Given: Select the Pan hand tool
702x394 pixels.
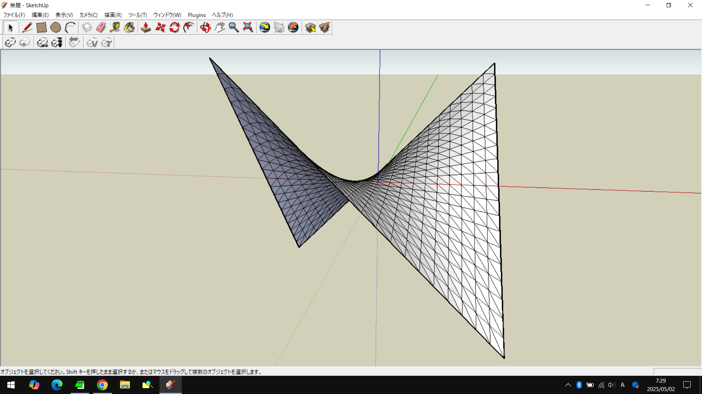Looking at the screenshot, I should [x=220, y=28].
